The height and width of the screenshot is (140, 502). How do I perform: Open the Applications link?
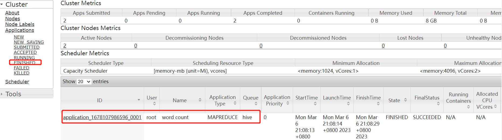coord(20,30)
